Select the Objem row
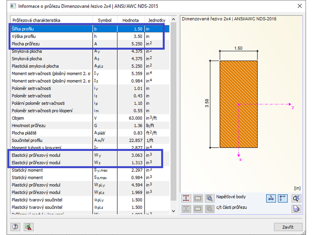The width and height of the screenshot is (313, 235). (x=90, y=118)
